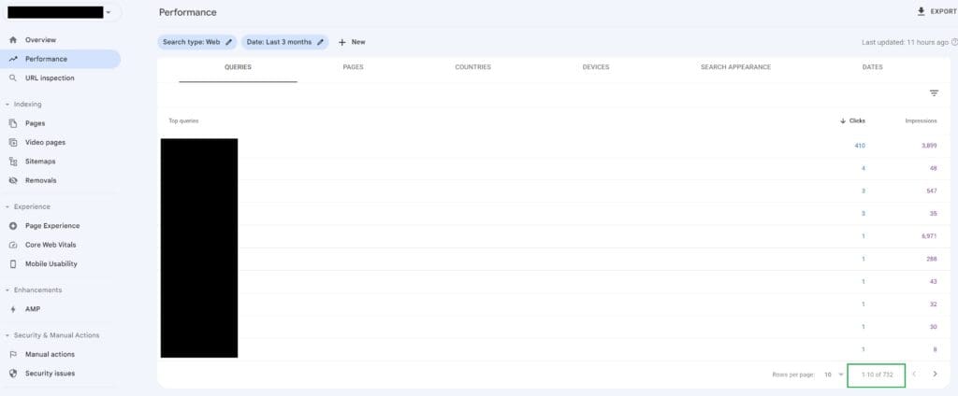Open the AMP enhancements report
The image size is (958, 396).
[x=32, y=309]
